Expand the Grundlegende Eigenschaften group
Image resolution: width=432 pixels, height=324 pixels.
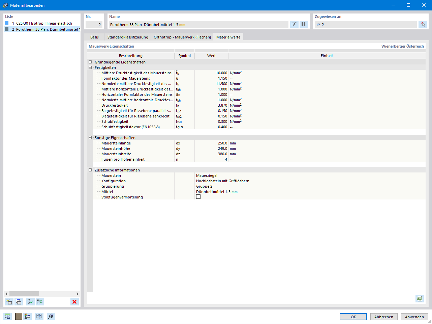90,62
